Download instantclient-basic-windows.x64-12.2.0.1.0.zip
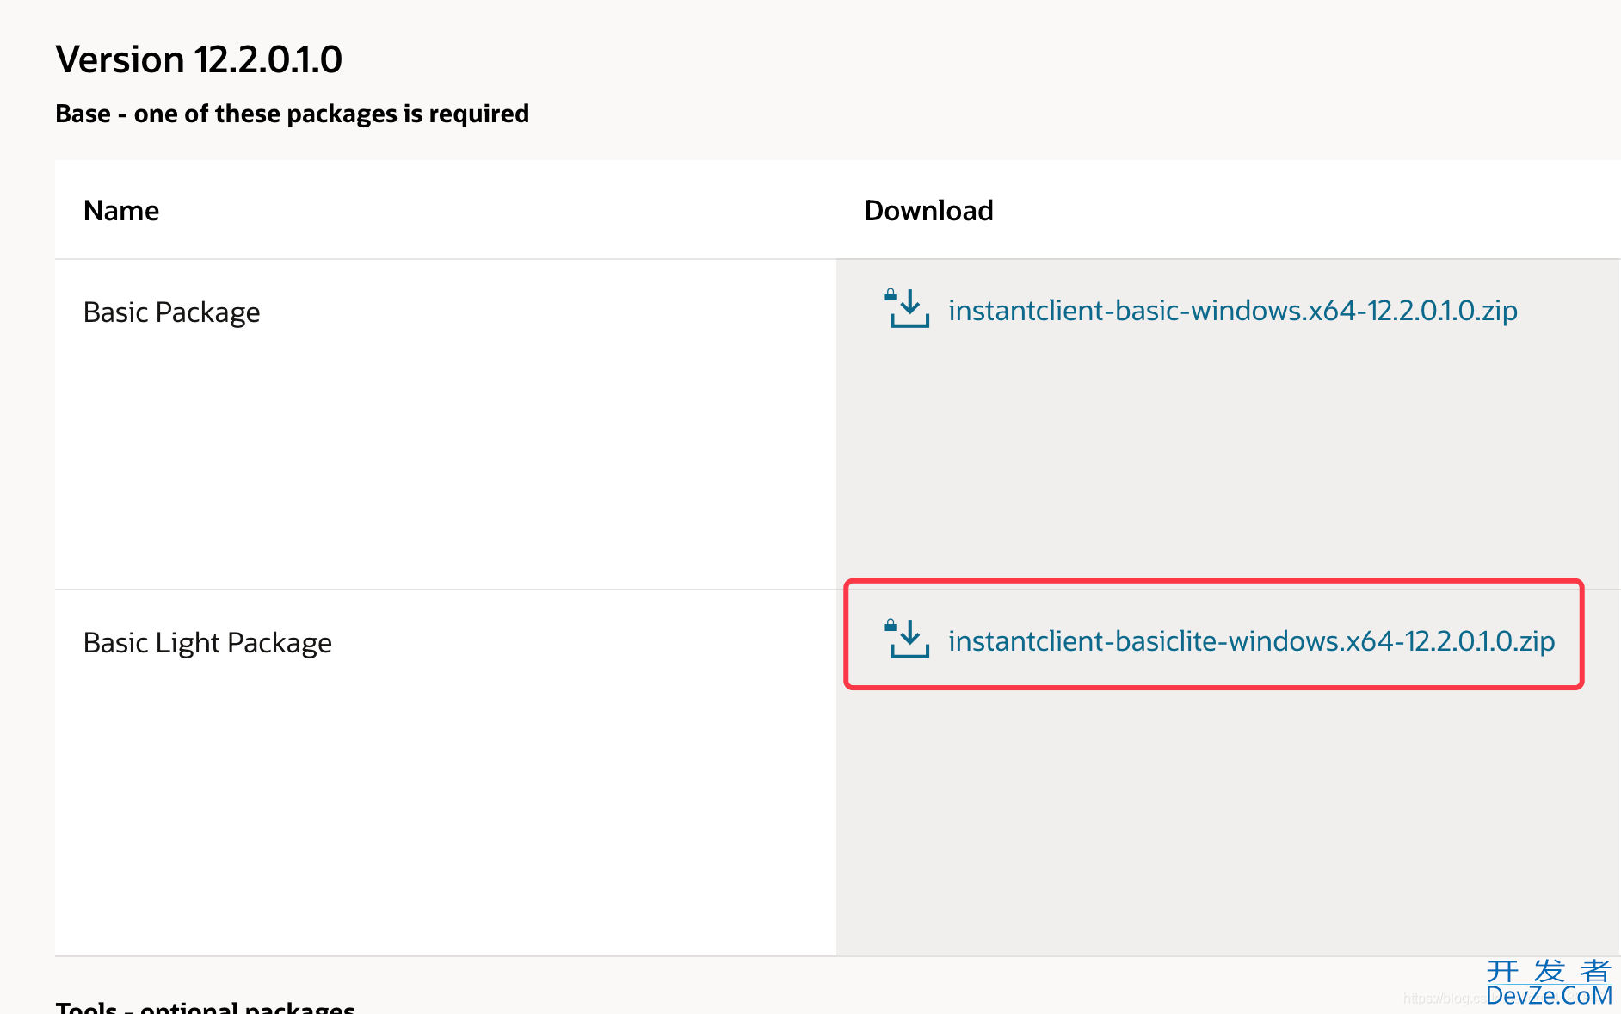The width and height of the screenshot is (1621, 1014). click(1232, 311)
